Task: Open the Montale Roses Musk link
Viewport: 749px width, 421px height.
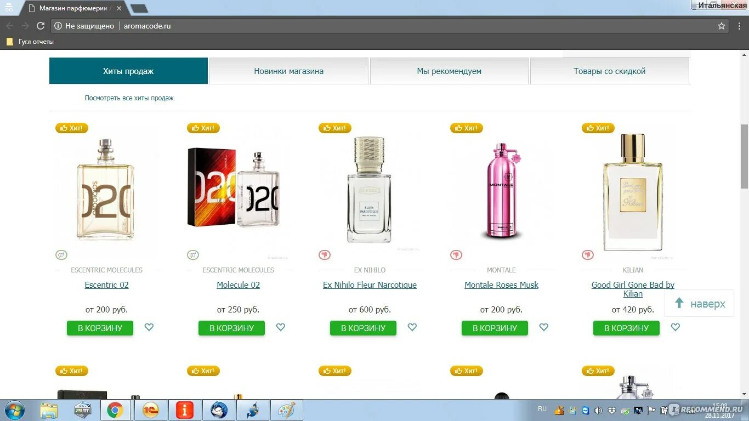Action: pyautogui.click(x=501, y=285)
